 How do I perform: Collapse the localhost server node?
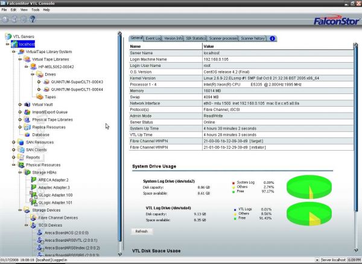(x=7, y=44)
